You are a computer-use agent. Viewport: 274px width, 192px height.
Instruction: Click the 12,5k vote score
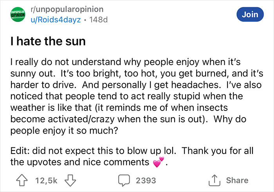tap(47, 180)
